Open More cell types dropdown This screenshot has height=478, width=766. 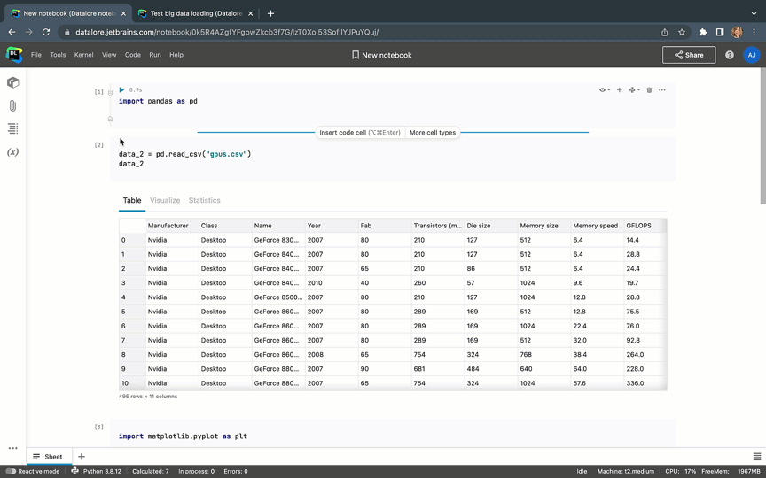[x=433, y=133]
